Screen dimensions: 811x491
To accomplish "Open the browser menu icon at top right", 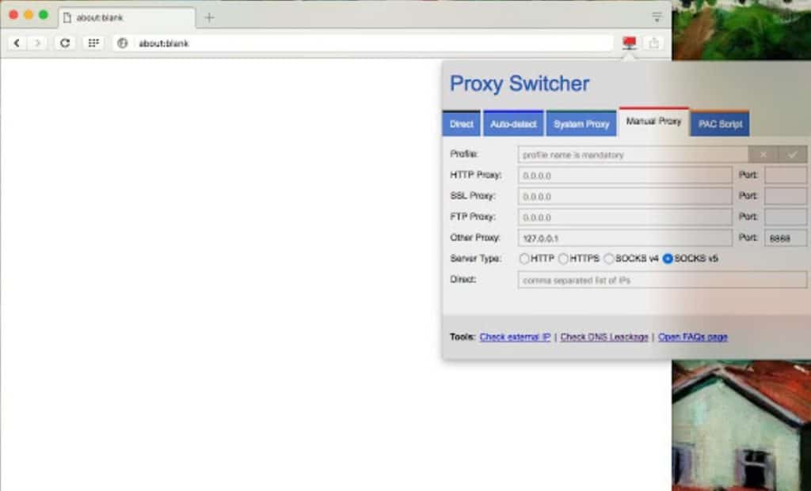I will pyautogui.click(x=656, y=16).
